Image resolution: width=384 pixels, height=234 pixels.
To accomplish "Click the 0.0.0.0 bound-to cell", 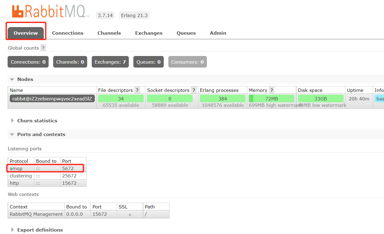I will 77,214.
